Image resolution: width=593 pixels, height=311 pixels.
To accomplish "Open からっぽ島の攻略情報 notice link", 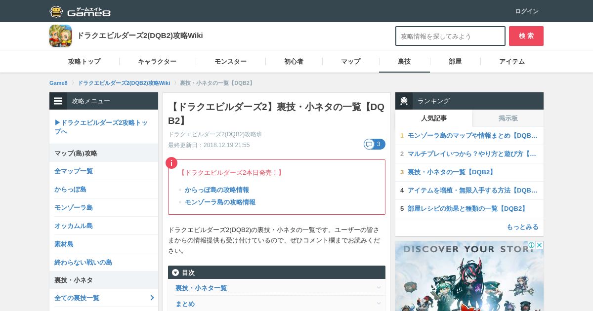I will [x=217, y=190].
